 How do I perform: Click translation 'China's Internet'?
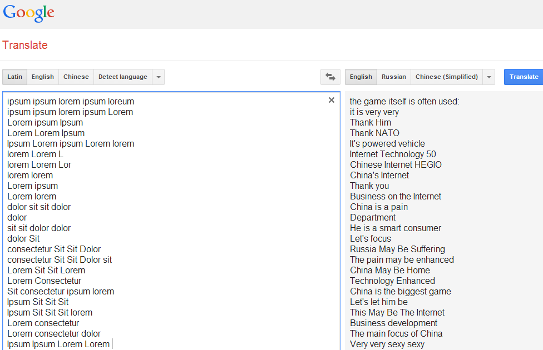pyautogui.click(x=379, y=176)
